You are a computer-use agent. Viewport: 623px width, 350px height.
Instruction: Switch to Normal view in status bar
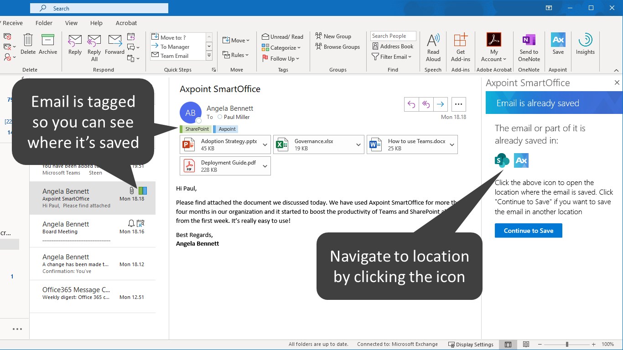508,345
